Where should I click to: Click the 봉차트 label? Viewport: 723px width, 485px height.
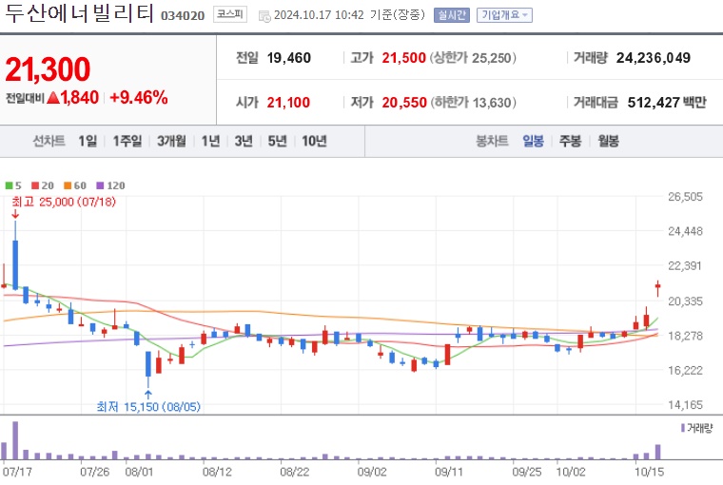pyautogui.click(x=492, y=141)
